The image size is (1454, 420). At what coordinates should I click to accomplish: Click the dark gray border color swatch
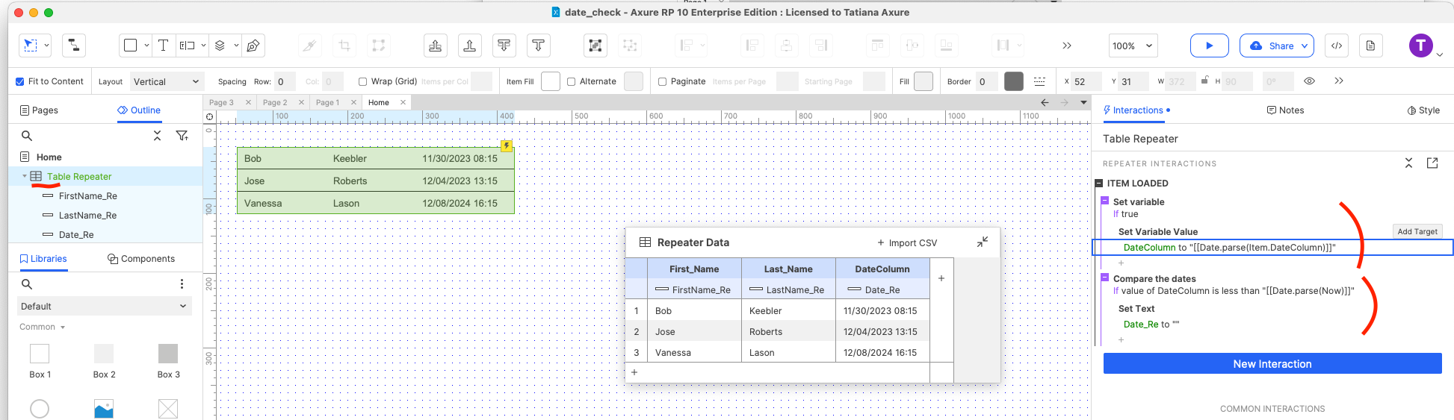coord(1013,81)
